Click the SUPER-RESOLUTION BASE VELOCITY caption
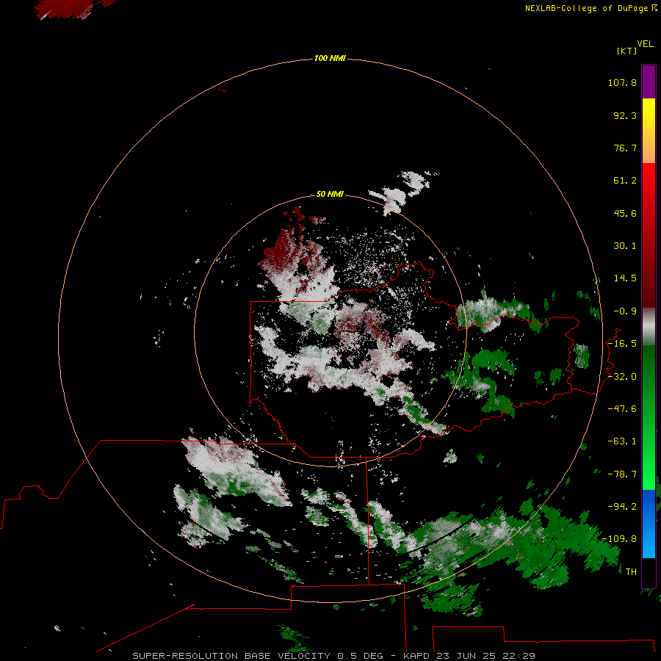 (x=231, y=656)
